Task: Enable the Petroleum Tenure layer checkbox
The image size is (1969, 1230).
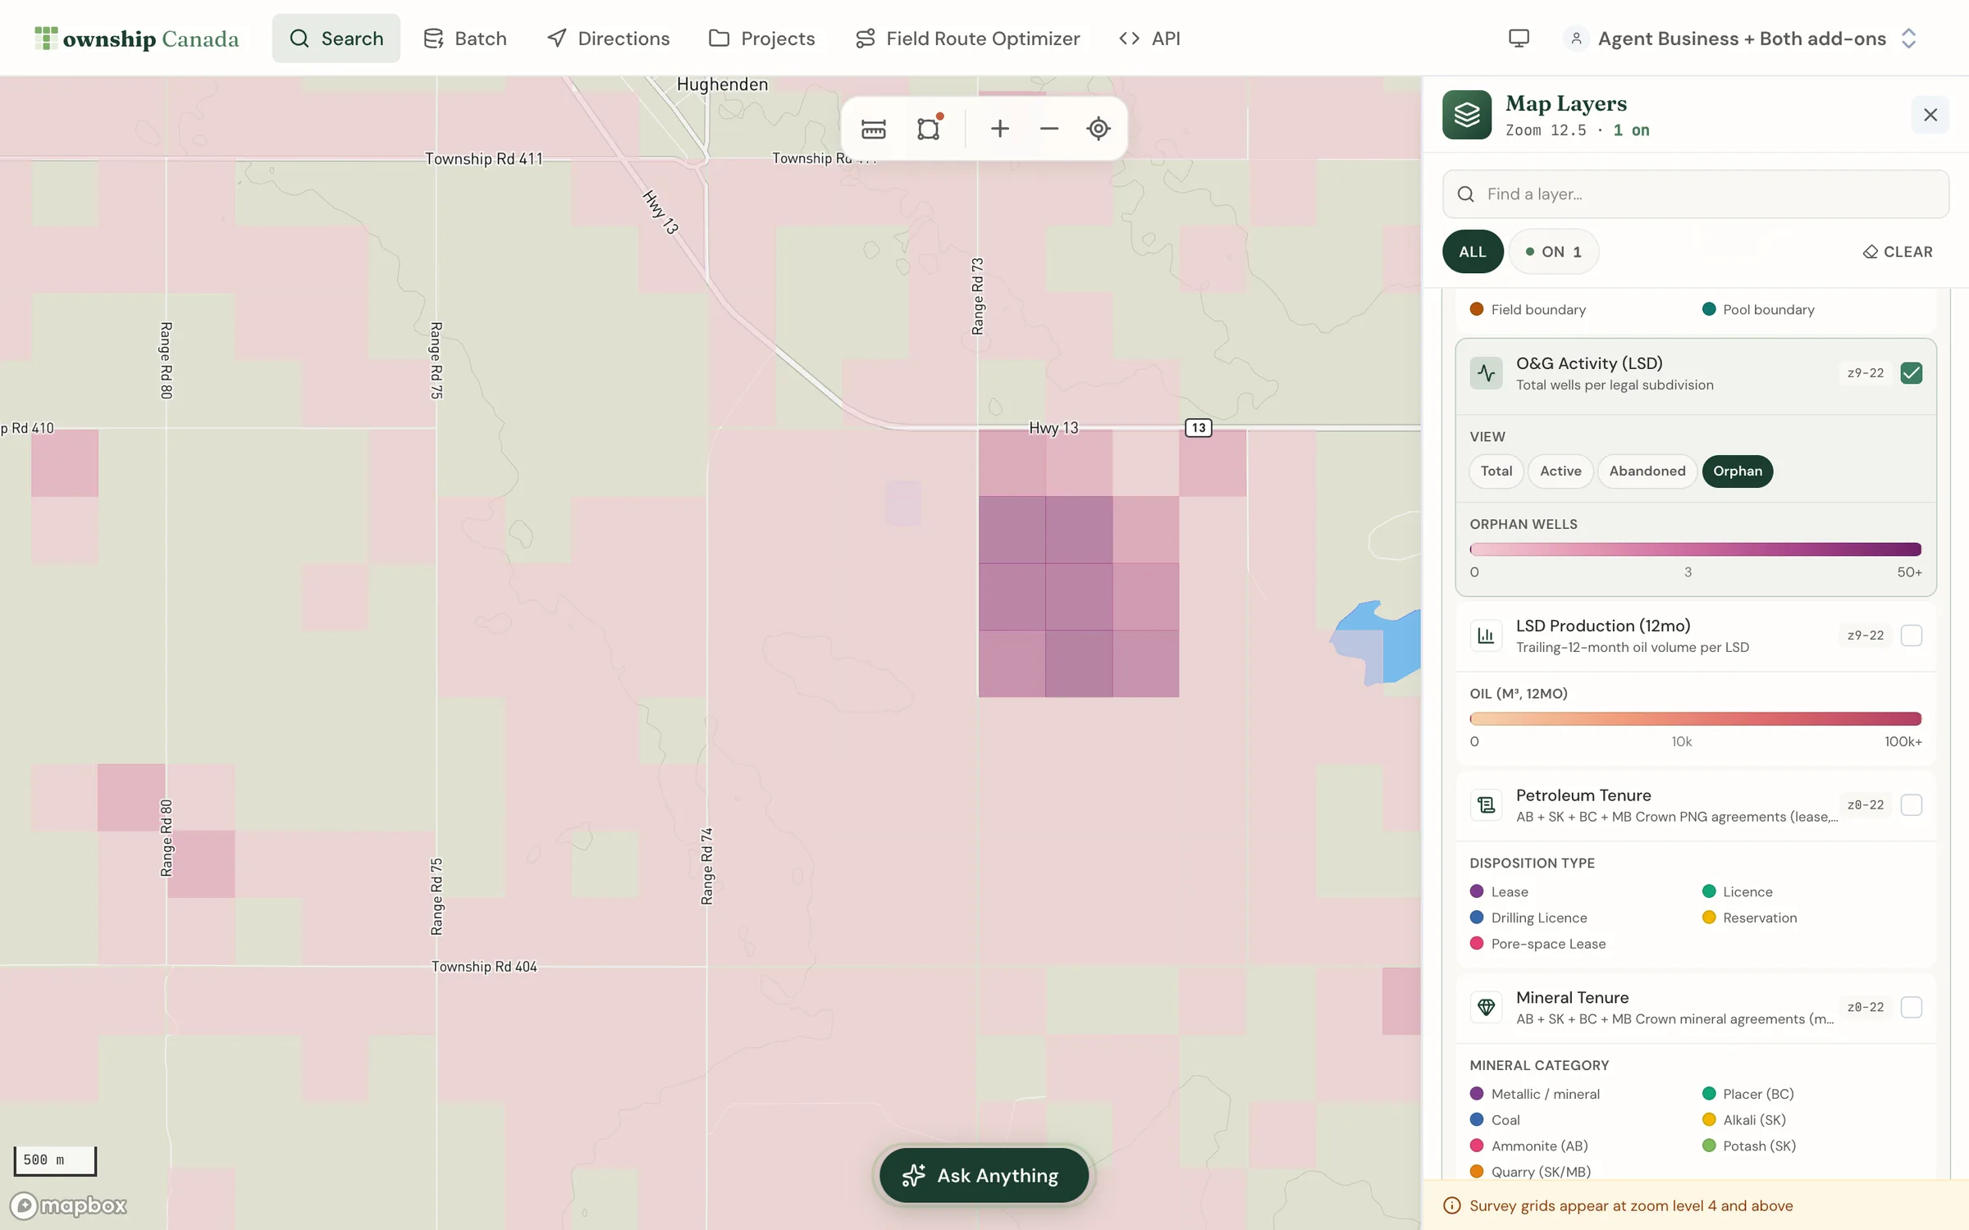Action: pyautogui.click(x=1911, y=805)
